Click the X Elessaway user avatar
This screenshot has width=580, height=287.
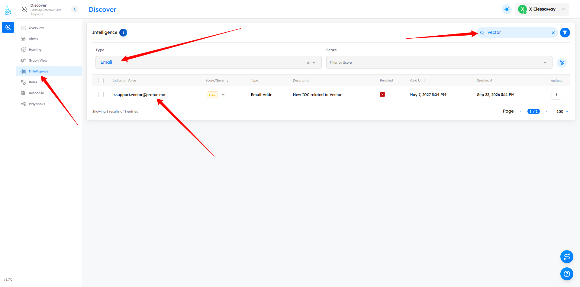coord(522,9)
